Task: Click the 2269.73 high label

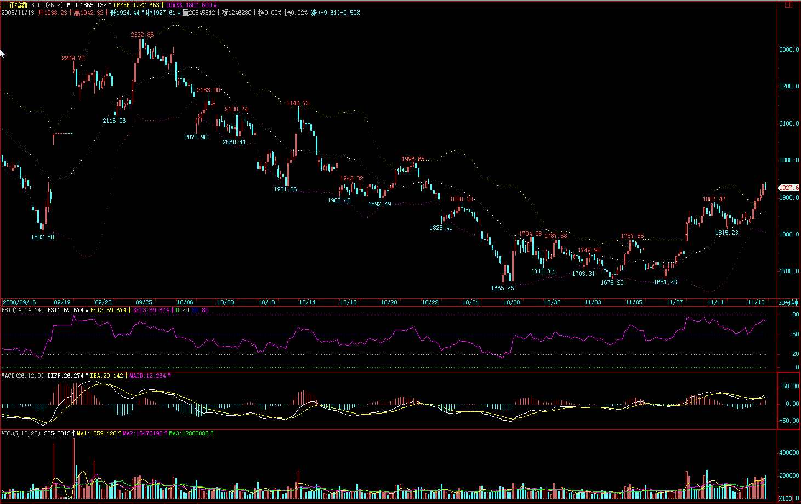Action: (73, 58)
